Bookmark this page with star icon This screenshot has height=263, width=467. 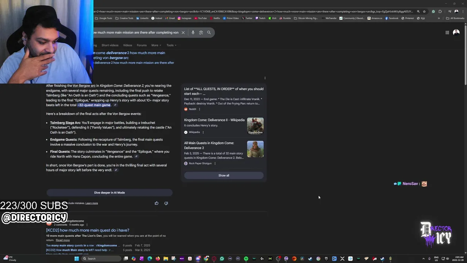coord(424,11)
